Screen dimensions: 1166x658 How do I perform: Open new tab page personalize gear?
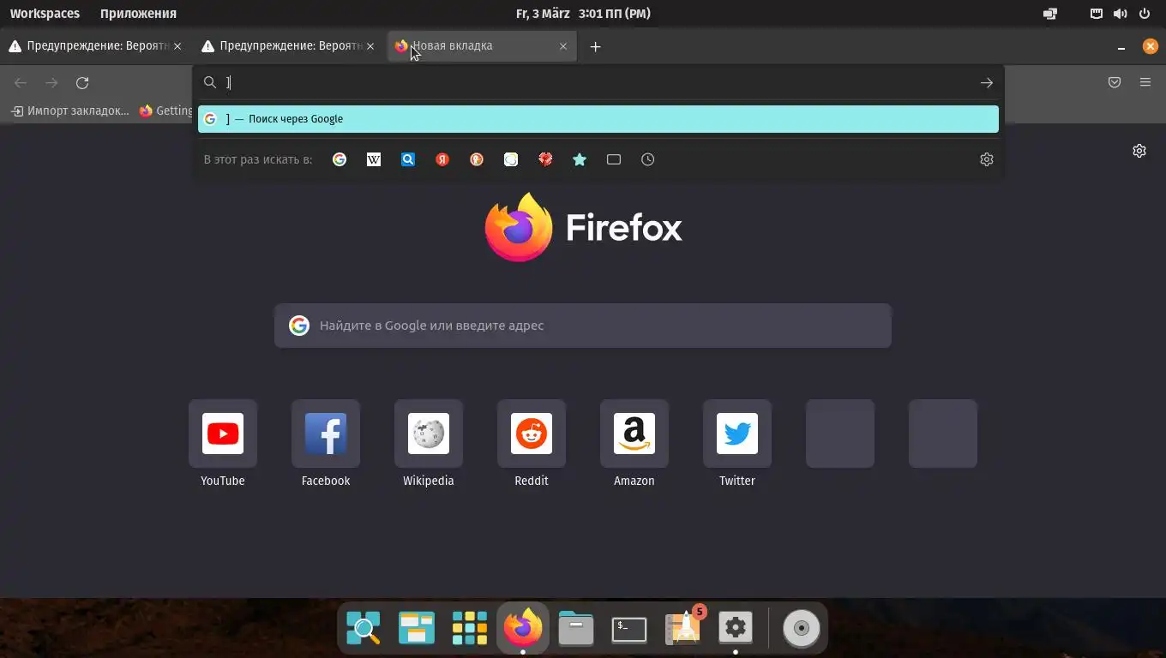click(1139, 151)
